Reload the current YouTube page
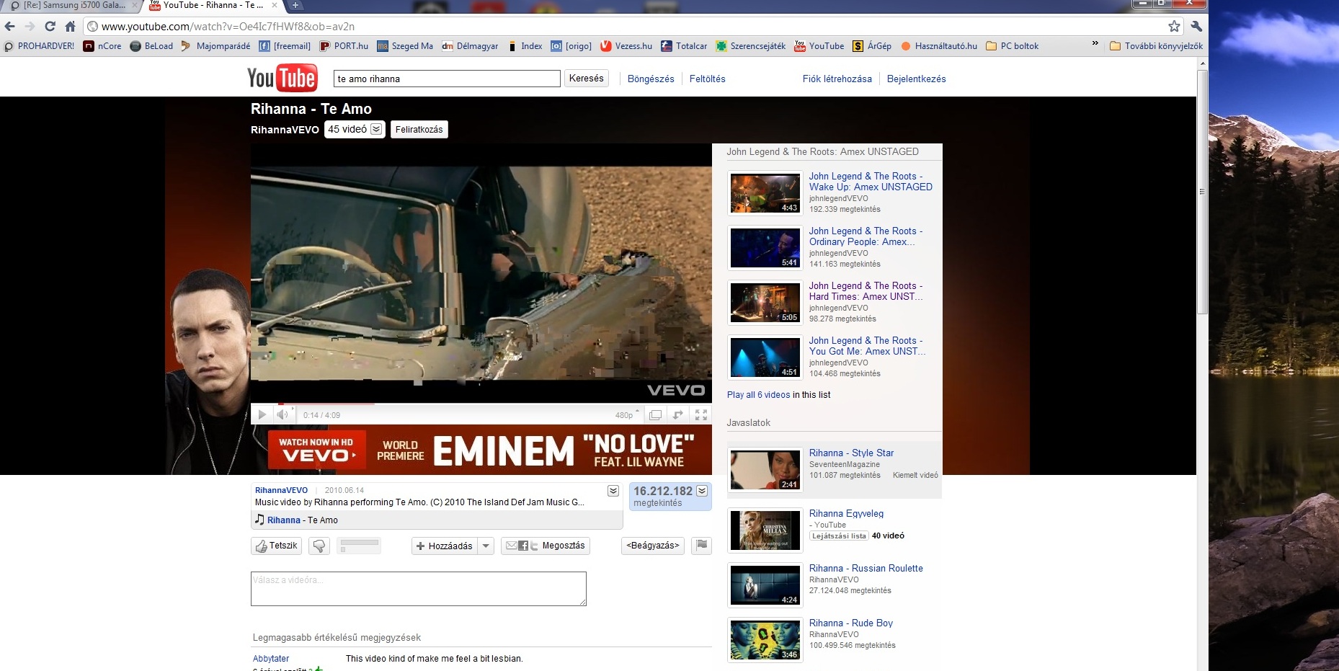The width and height of the screenshot is (1339, 671). pos(50,27)
